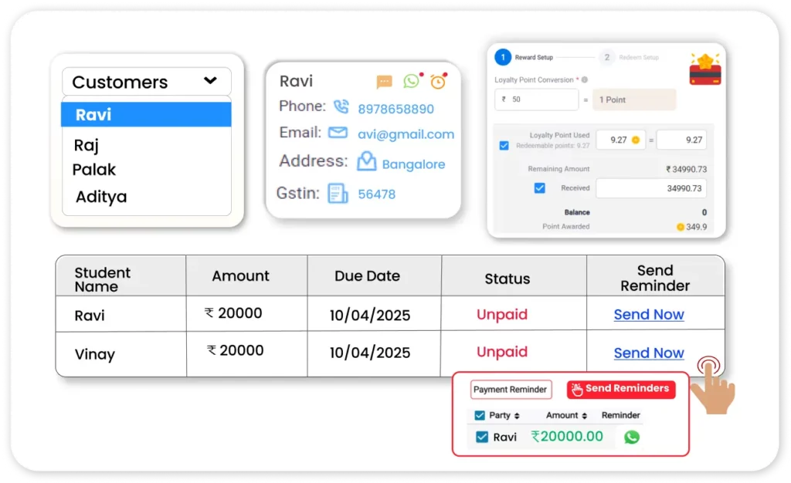
Task: Click the Loyalty Point Conversion rupee field
Action: click(537, 100)
